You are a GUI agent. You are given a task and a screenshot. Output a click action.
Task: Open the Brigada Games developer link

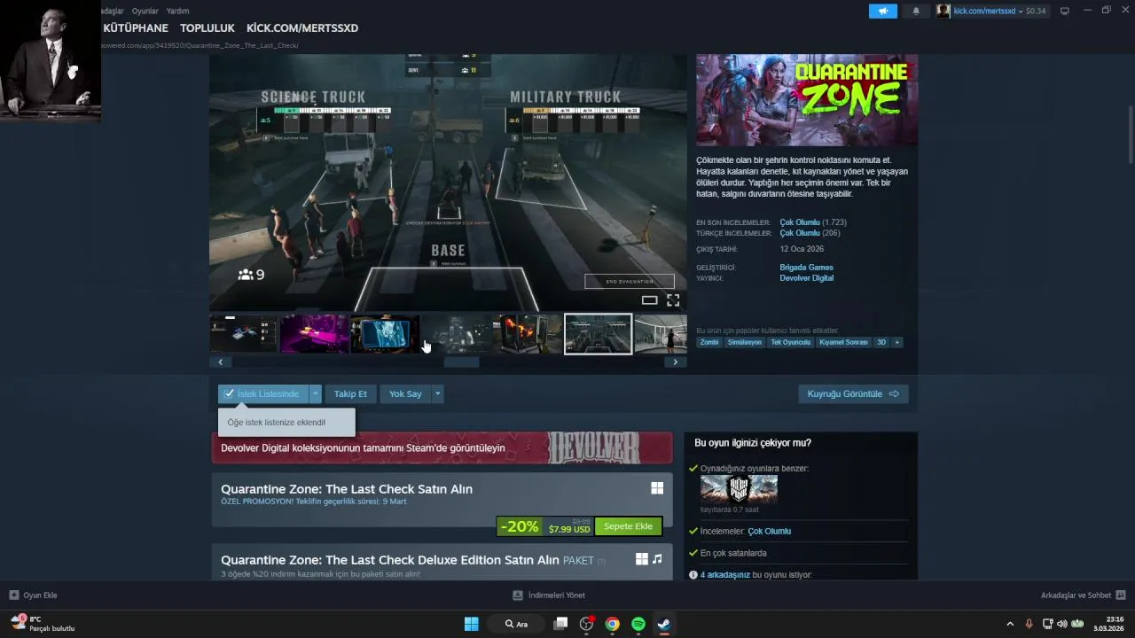806,268
